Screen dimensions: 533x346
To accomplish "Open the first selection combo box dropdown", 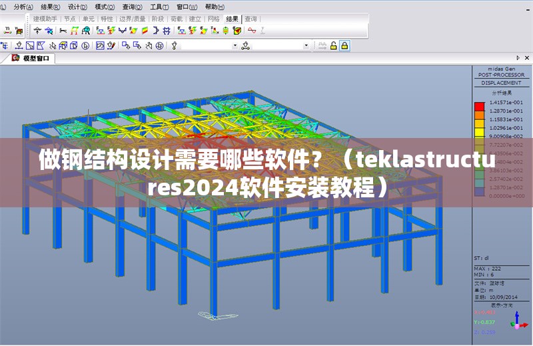I will click(235, 45).
